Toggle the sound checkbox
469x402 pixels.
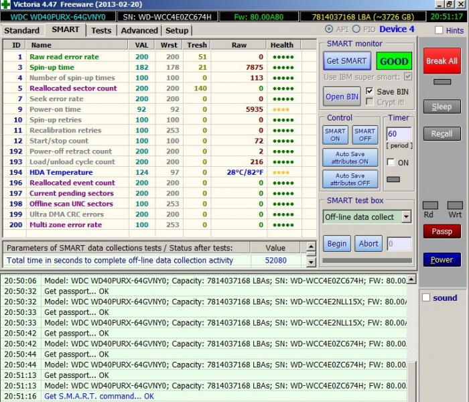pos(426,297)
